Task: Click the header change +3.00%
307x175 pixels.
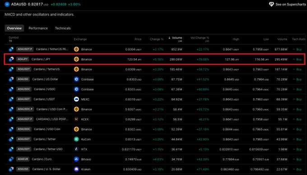Action: click(x=74, y=5)
